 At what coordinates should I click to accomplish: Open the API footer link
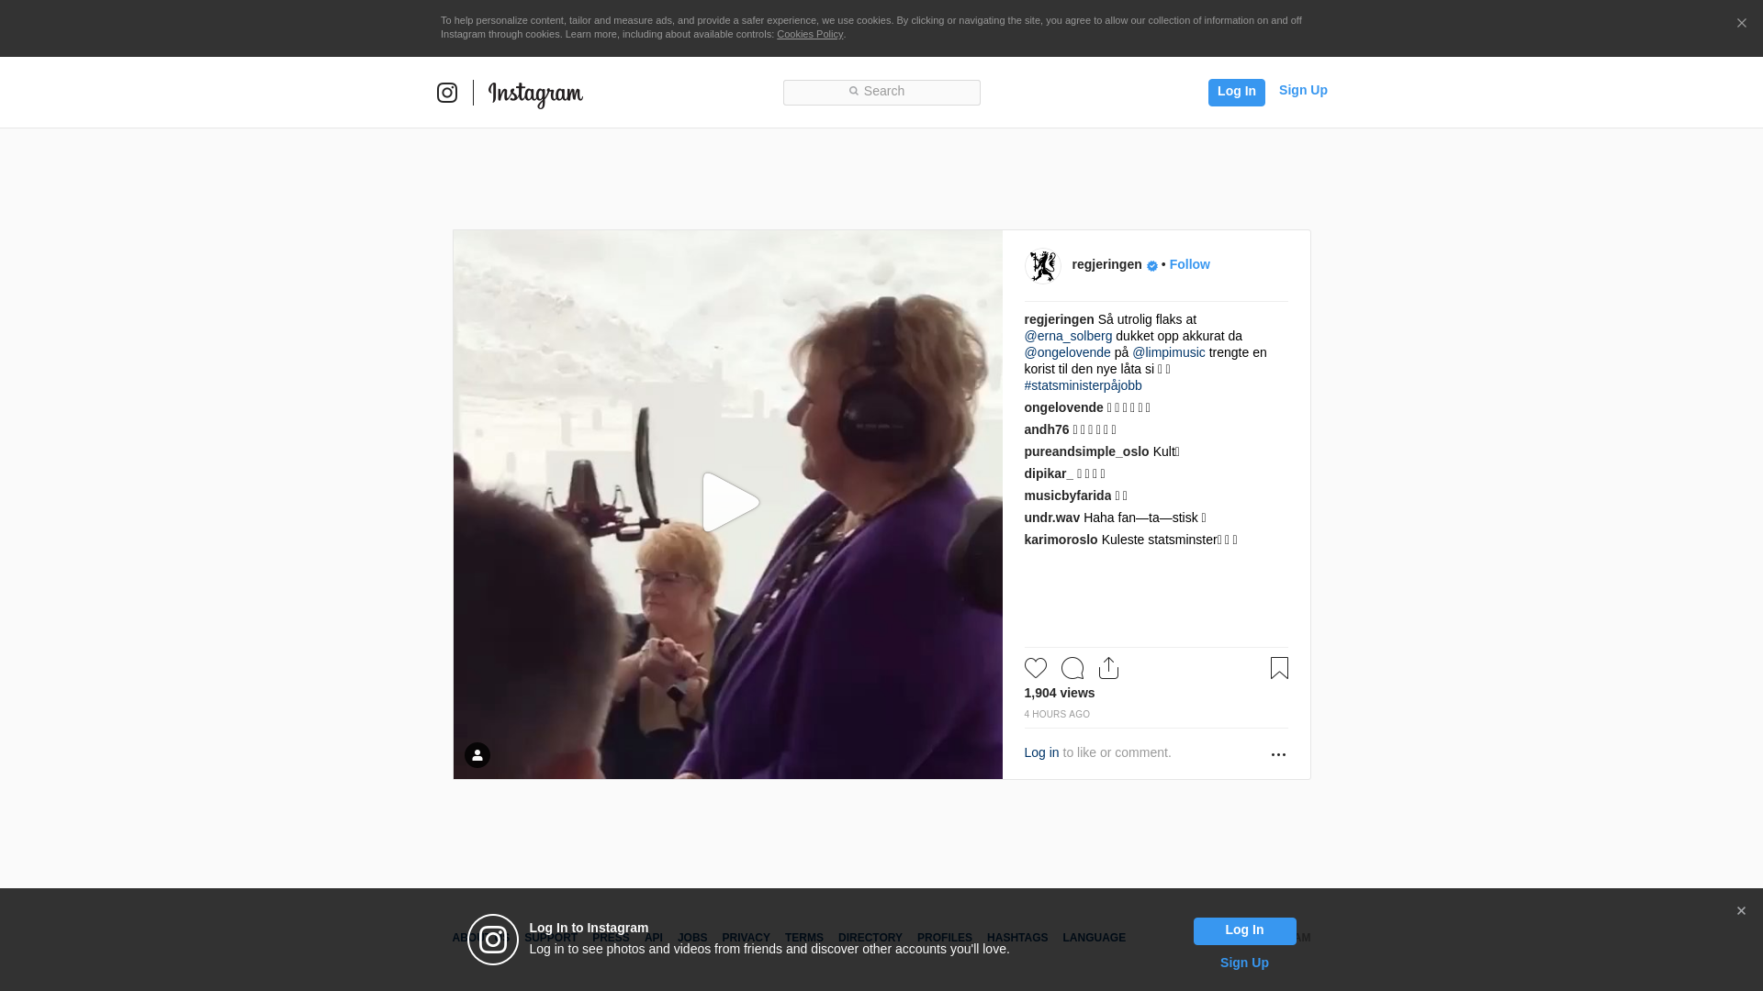[x=653, y=938]
